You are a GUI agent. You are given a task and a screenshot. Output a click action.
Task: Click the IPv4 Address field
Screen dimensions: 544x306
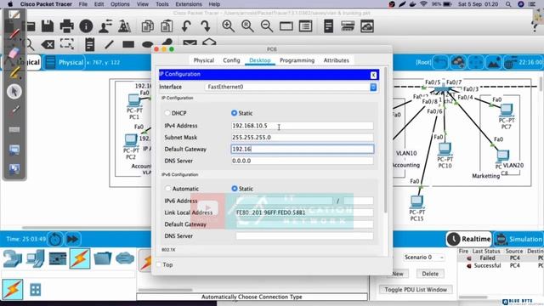point(303,126)
